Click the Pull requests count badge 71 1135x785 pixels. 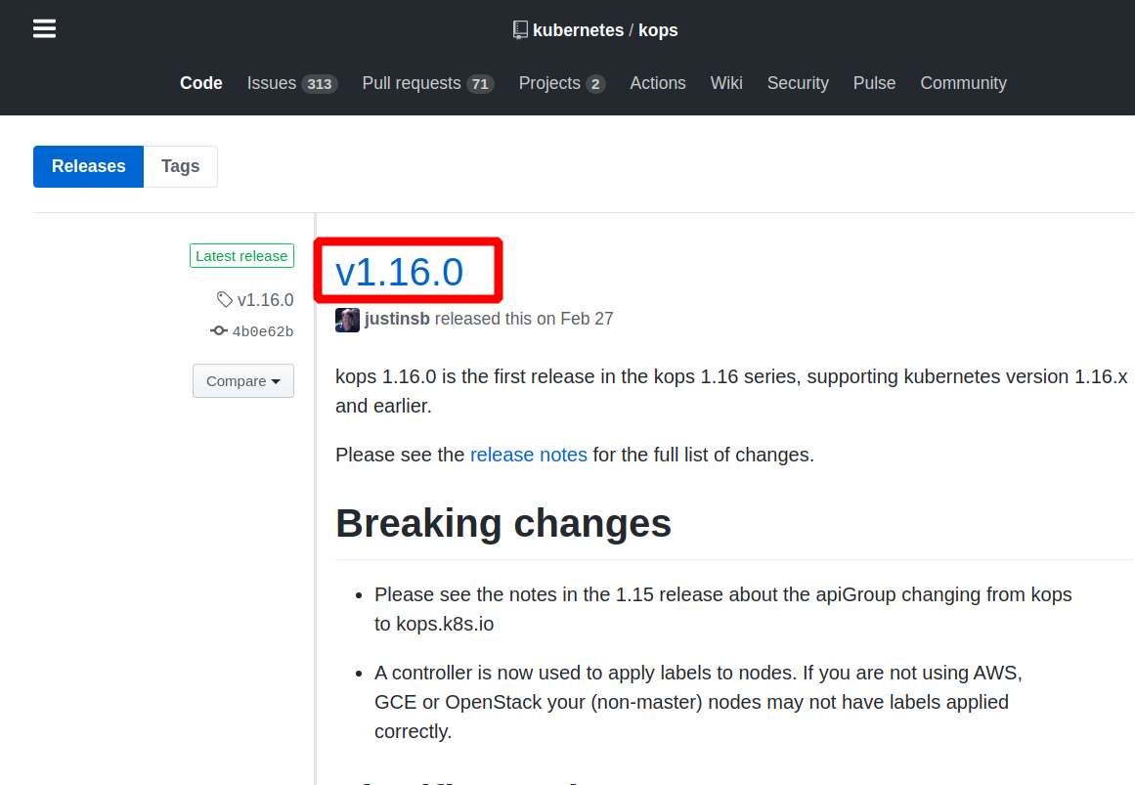click(x=480, y=84)
